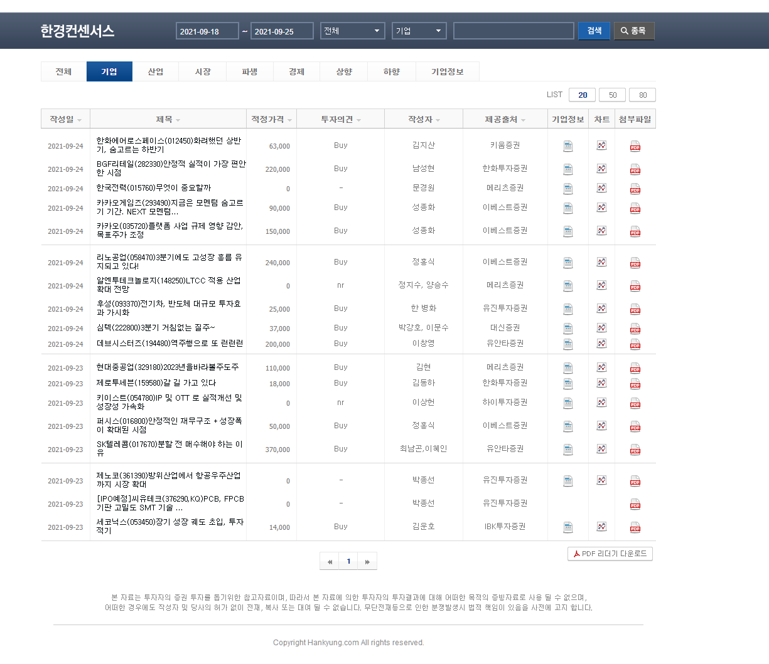
Task: Show 80 items per list
Action: tap(643, 95)
